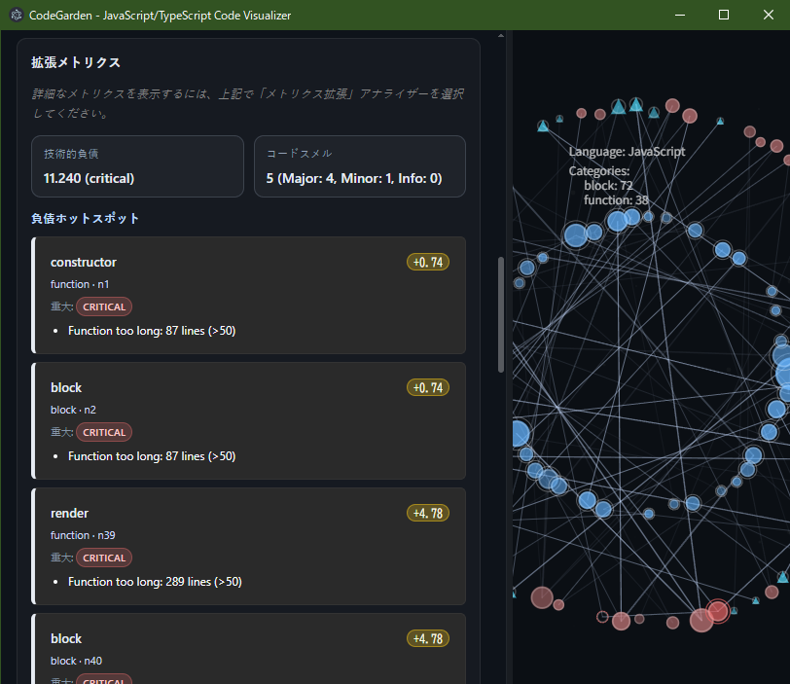
Task: Click the Language: JavaScript graph label
Action: tap(627, 152)
